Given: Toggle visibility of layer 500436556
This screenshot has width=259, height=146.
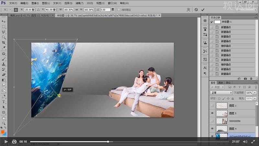Looking at the screenshot, I should click(x=212, y=121).
